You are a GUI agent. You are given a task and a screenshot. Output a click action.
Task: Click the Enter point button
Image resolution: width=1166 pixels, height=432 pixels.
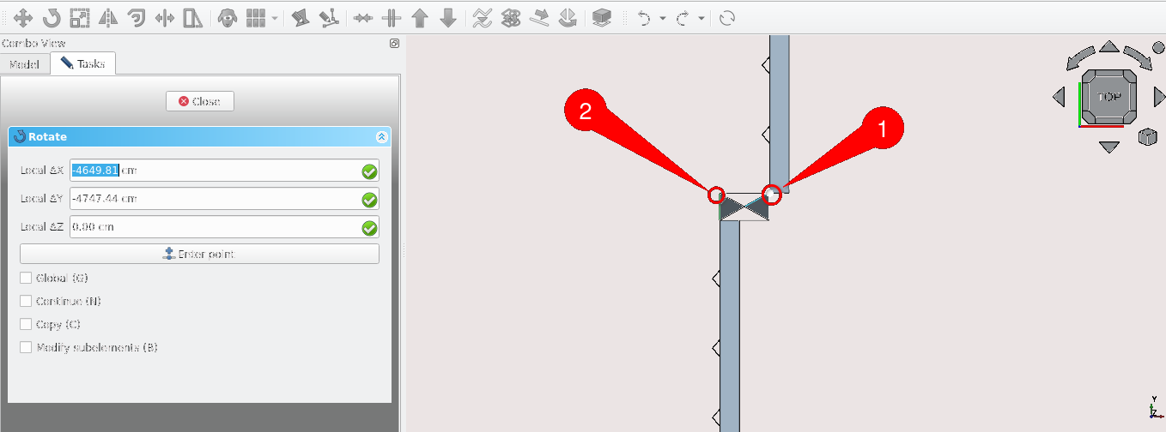199,254
